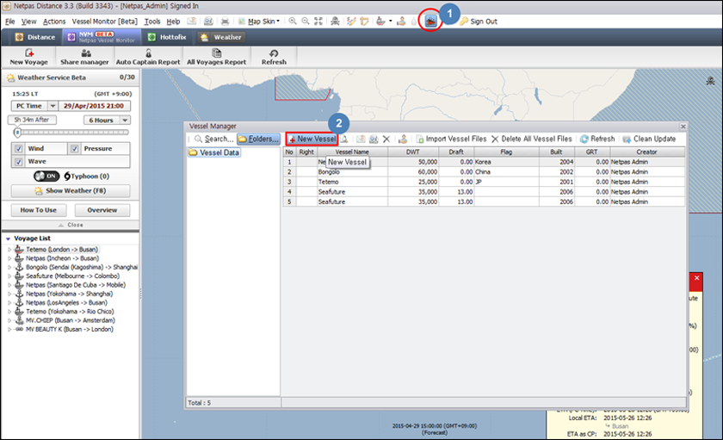Image resolution: width=723 pixels, height=440 pixels.
Task: Collapse the Voyage List section
Action: [8, 239]
